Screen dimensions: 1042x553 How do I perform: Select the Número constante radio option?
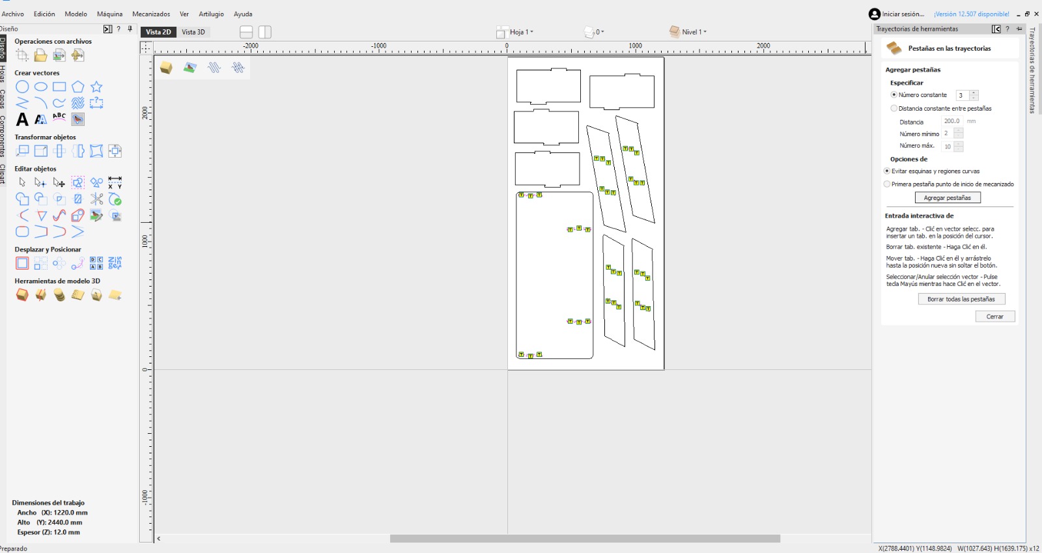pos(894,95)
